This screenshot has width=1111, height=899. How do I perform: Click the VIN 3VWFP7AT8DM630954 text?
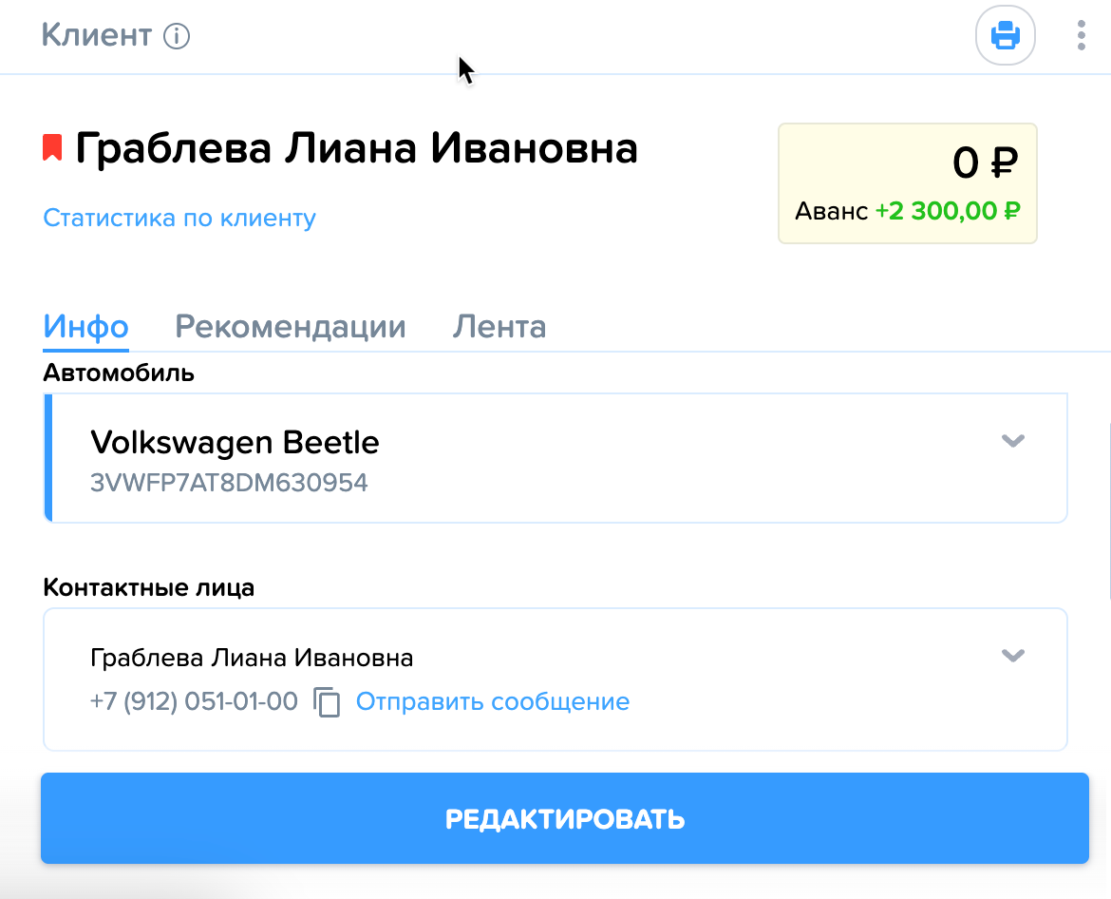(229, 483)
